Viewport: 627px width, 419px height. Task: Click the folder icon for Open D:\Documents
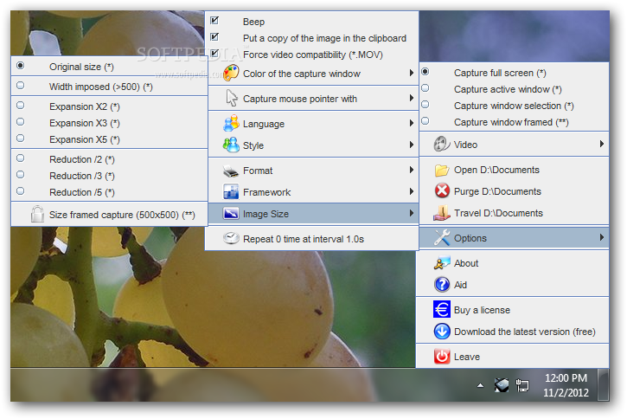(x=442, y=170)
